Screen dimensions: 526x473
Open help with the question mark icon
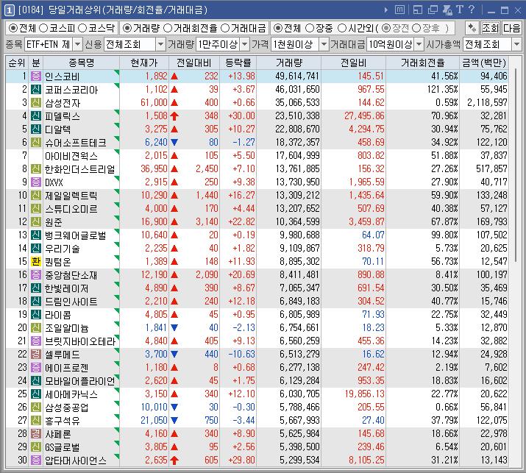(x=472, y=10)
